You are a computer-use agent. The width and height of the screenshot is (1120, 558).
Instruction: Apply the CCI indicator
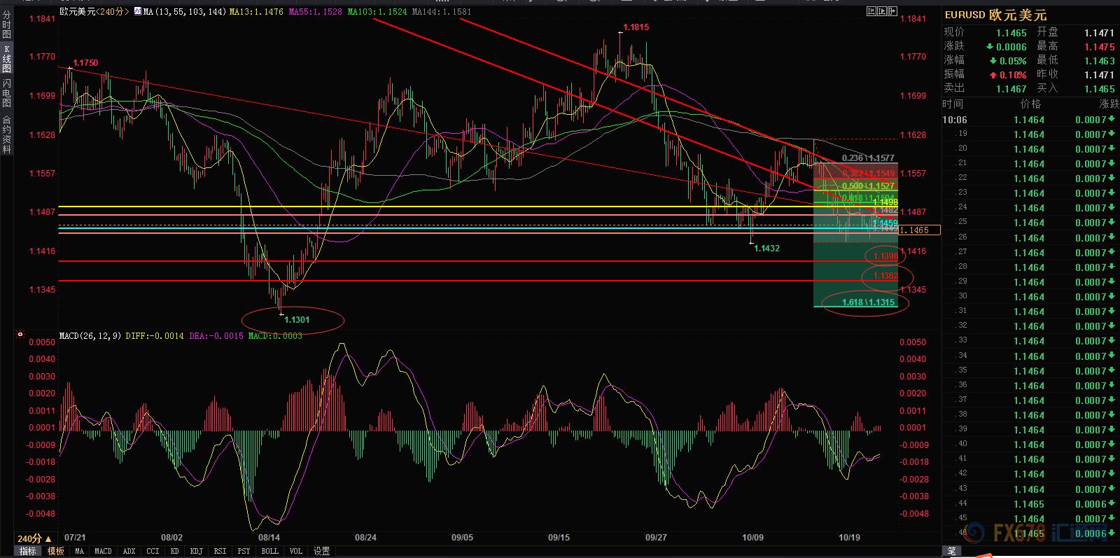pyautogui.click(x=153, y=551)
